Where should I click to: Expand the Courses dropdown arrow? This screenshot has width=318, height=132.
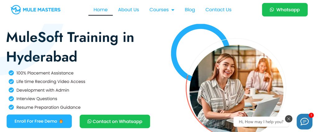(173, 10)
